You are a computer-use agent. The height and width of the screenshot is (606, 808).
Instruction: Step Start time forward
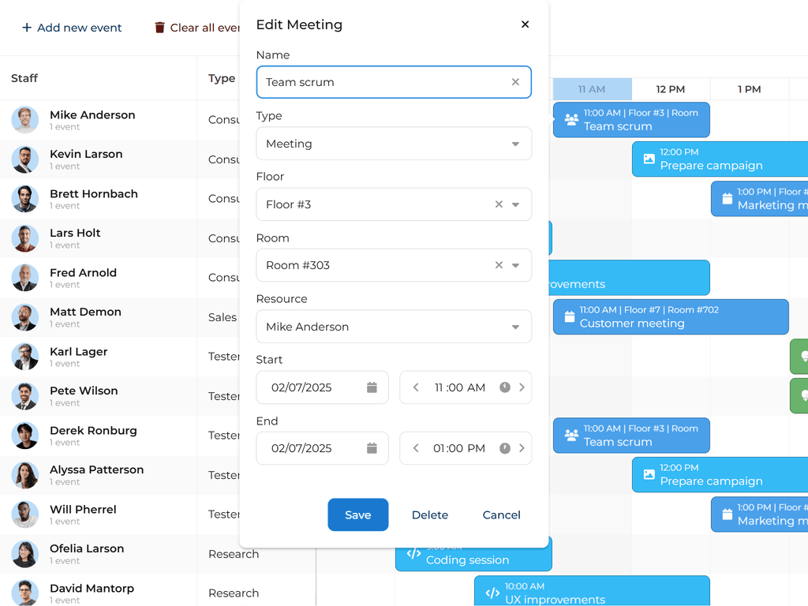[522, 387]
